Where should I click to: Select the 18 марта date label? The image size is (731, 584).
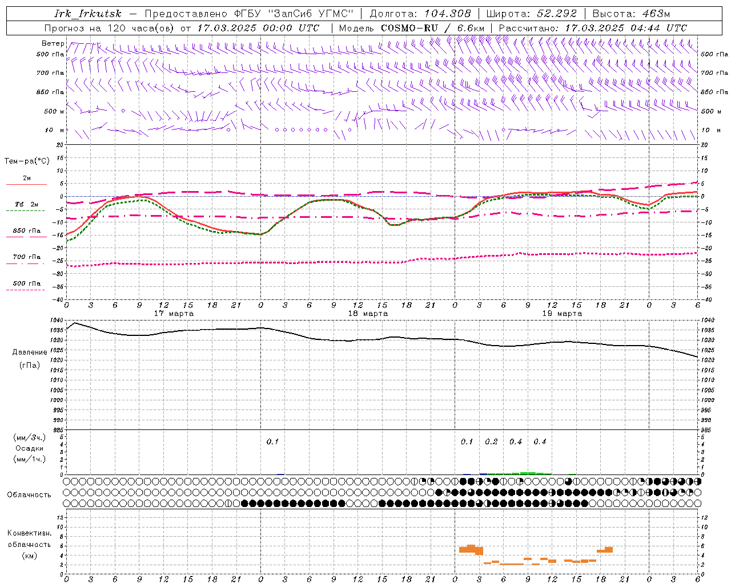tap(368, 314)
